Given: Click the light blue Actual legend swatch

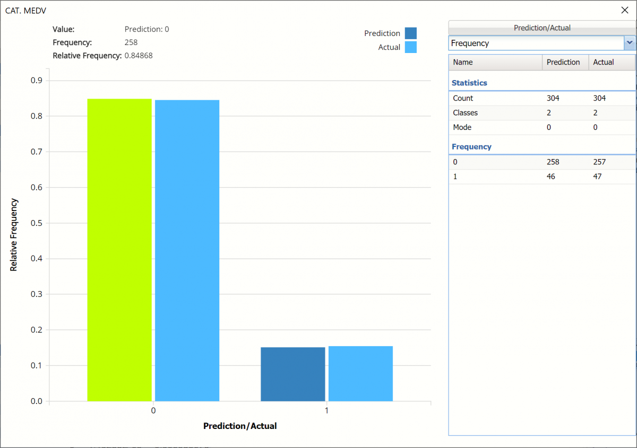Looking at the screenshot, I should [x=410, y=47].
